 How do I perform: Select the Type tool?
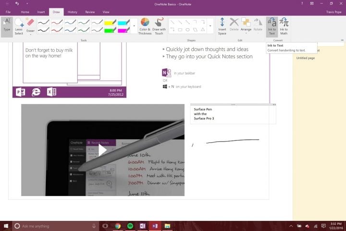point(7,26)
